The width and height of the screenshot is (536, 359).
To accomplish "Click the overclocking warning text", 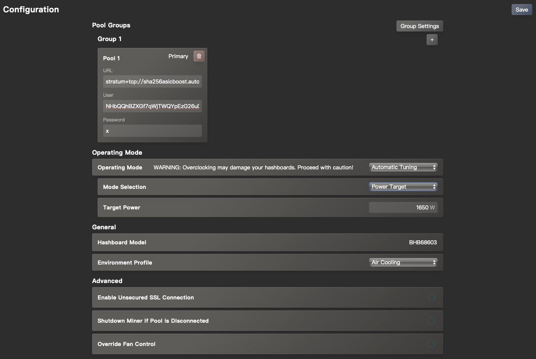I will (x=253, y=167).
